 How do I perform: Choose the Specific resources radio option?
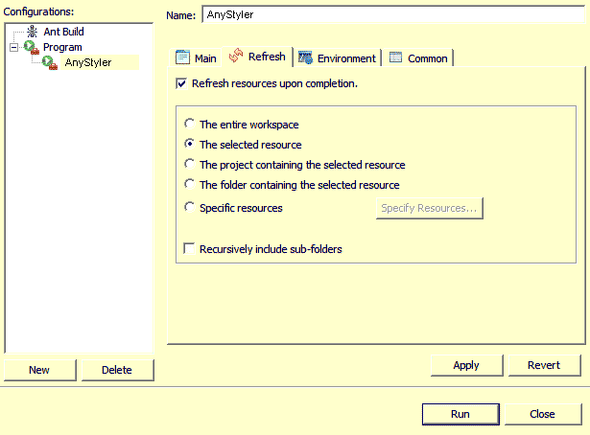click(x=190, y=208)
